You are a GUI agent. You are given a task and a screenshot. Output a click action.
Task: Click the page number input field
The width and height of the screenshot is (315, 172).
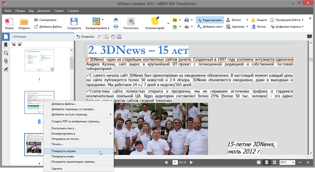coord(175,163)
